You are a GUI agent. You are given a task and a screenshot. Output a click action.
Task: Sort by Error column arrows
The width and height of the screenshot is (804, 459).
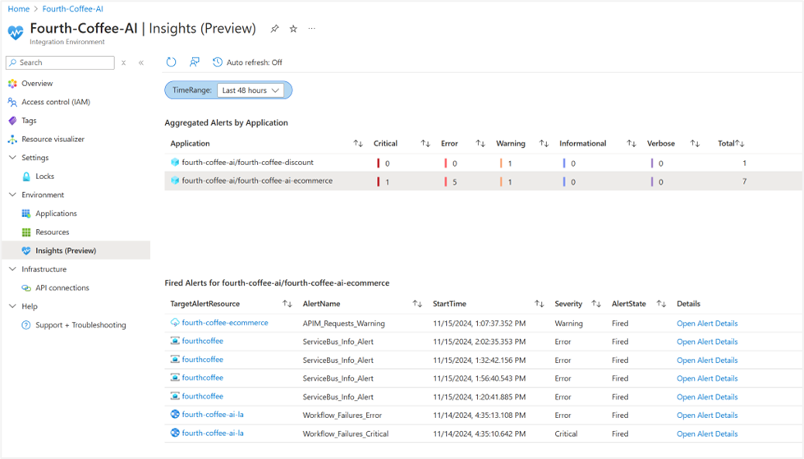click(480, 144)
